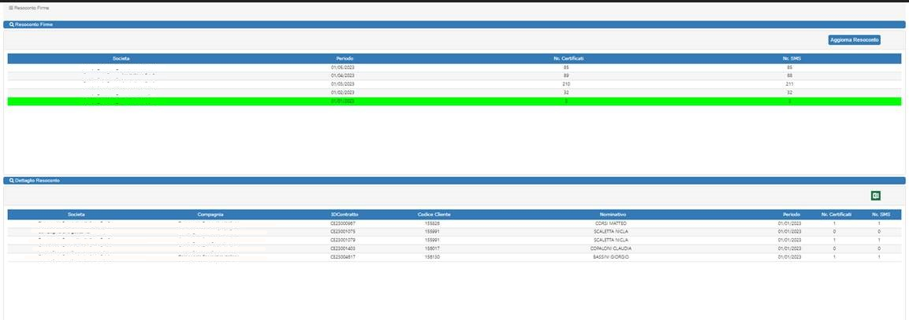This screenshot has height=320, width=909.
Task: Click the Periodo header in detail table
Action: (x=791, y=215)
